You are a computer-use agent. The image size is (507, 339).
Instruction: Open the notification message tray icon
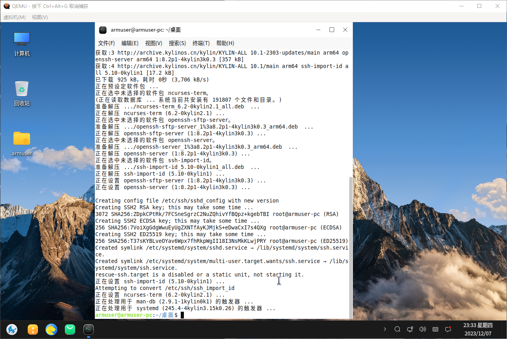point(448,329)
